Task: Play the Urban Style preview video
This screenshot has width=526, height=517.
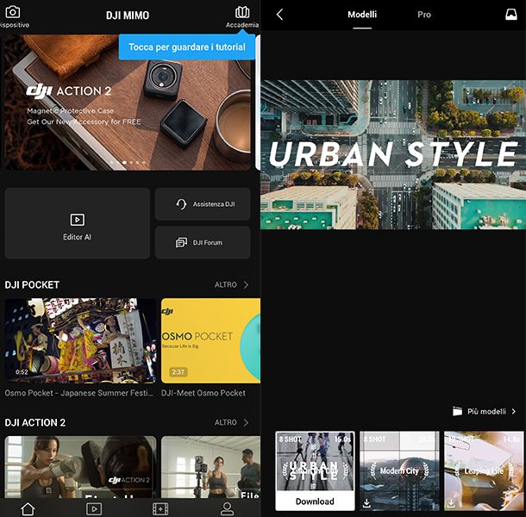Action: pyautogui.click(x=393, y=154)
